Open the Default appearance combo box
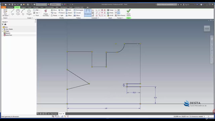Image resolution: width=215 pixels, height=121 pixels. (x=55, y=4)
